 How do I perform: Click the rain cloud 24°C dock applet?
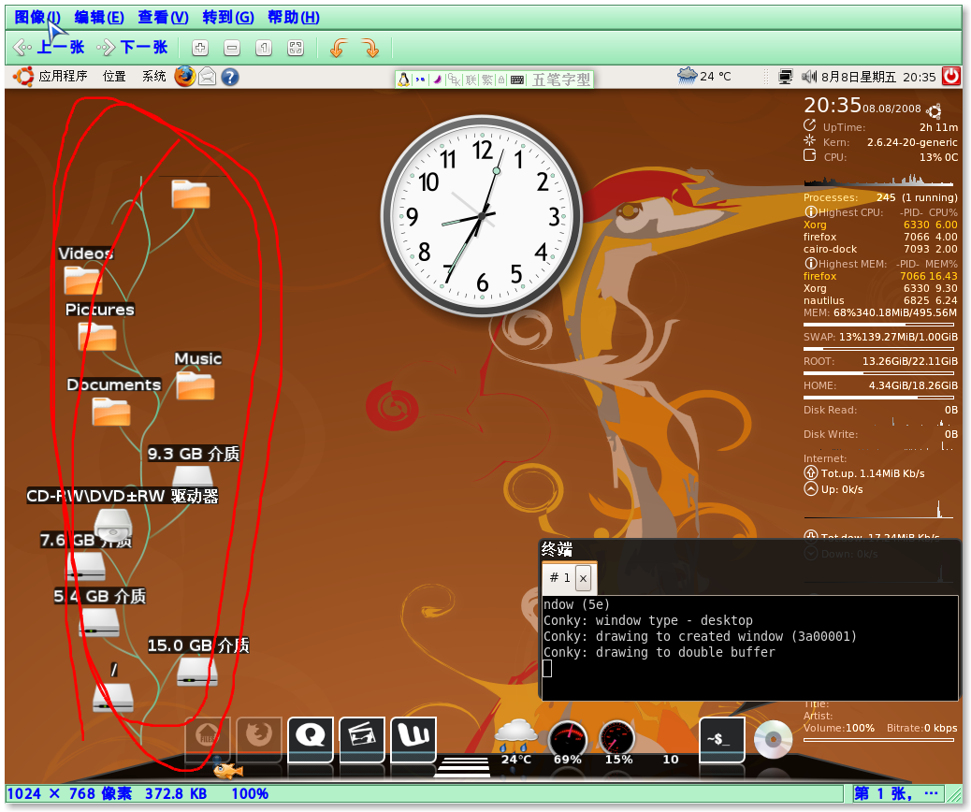coord(515,742)
